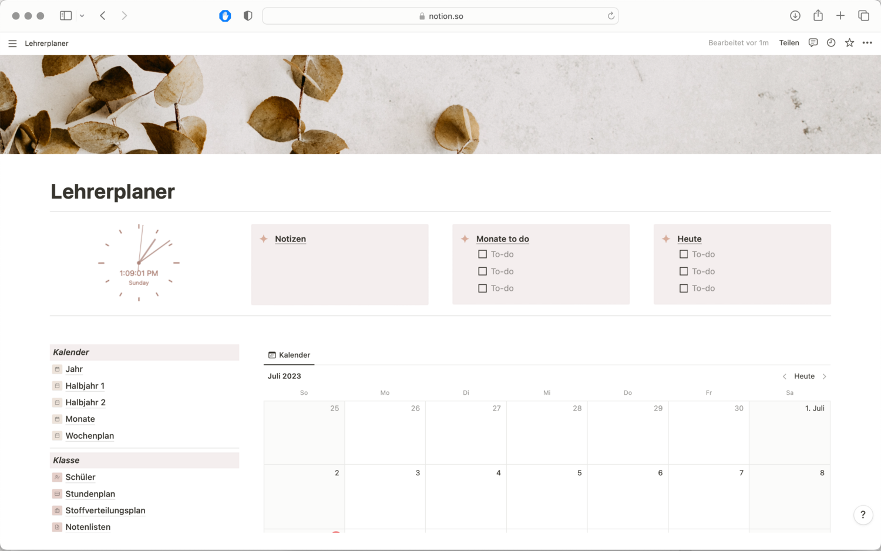Screen dimensions: 881x551
Task: Toggle Safari sidebar panel icon
Action: coord(66,16)
